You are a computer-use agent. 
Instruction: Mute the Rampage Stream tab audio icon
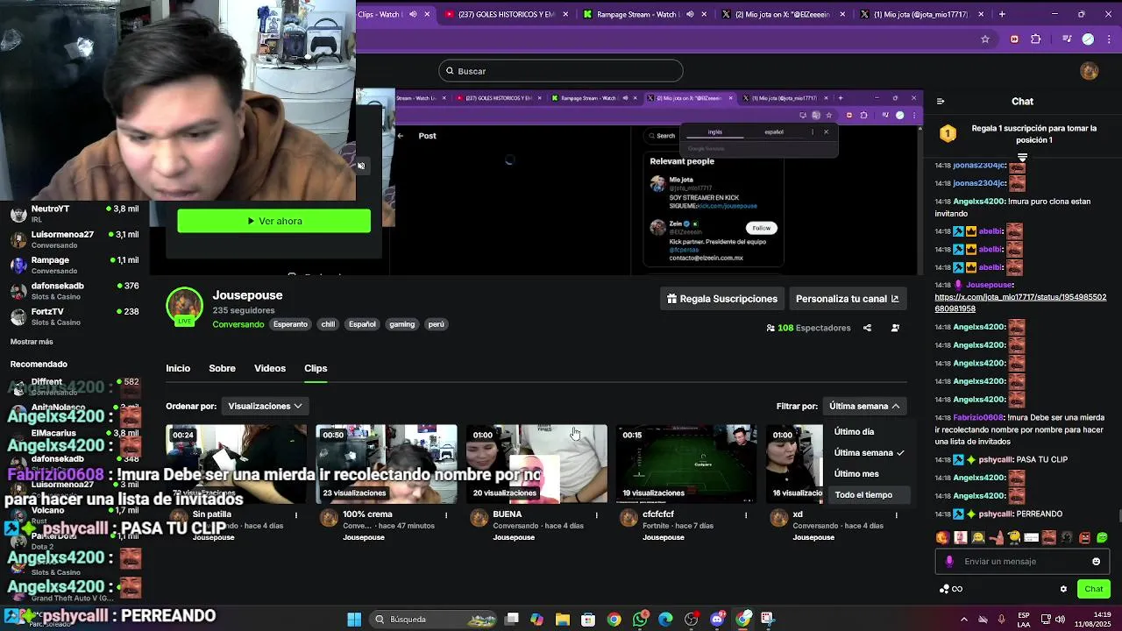click(690, 14)
